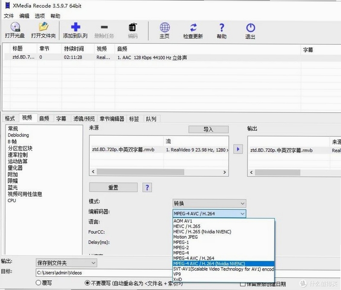Click Check for Updates (检查更新) icon
The height and width of the screenshot is (290, 341).
pos(193,28)
